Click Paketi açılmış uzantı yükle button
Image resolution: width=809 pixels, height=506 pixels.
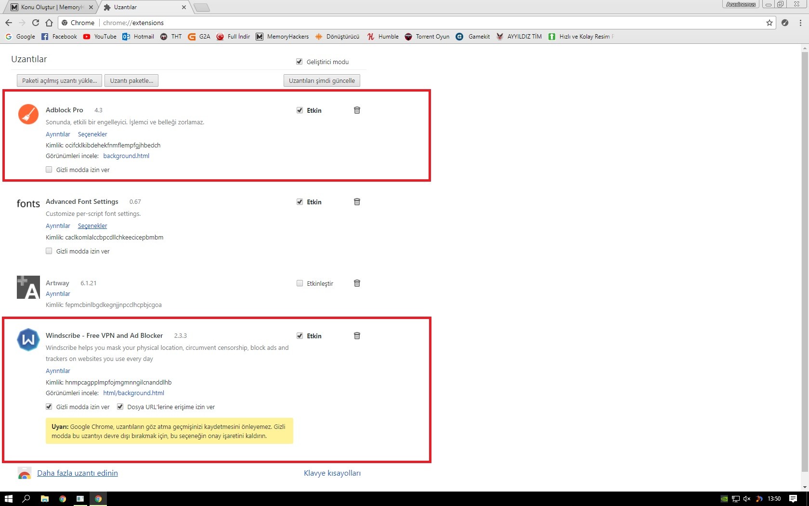(x=59, y=80)
